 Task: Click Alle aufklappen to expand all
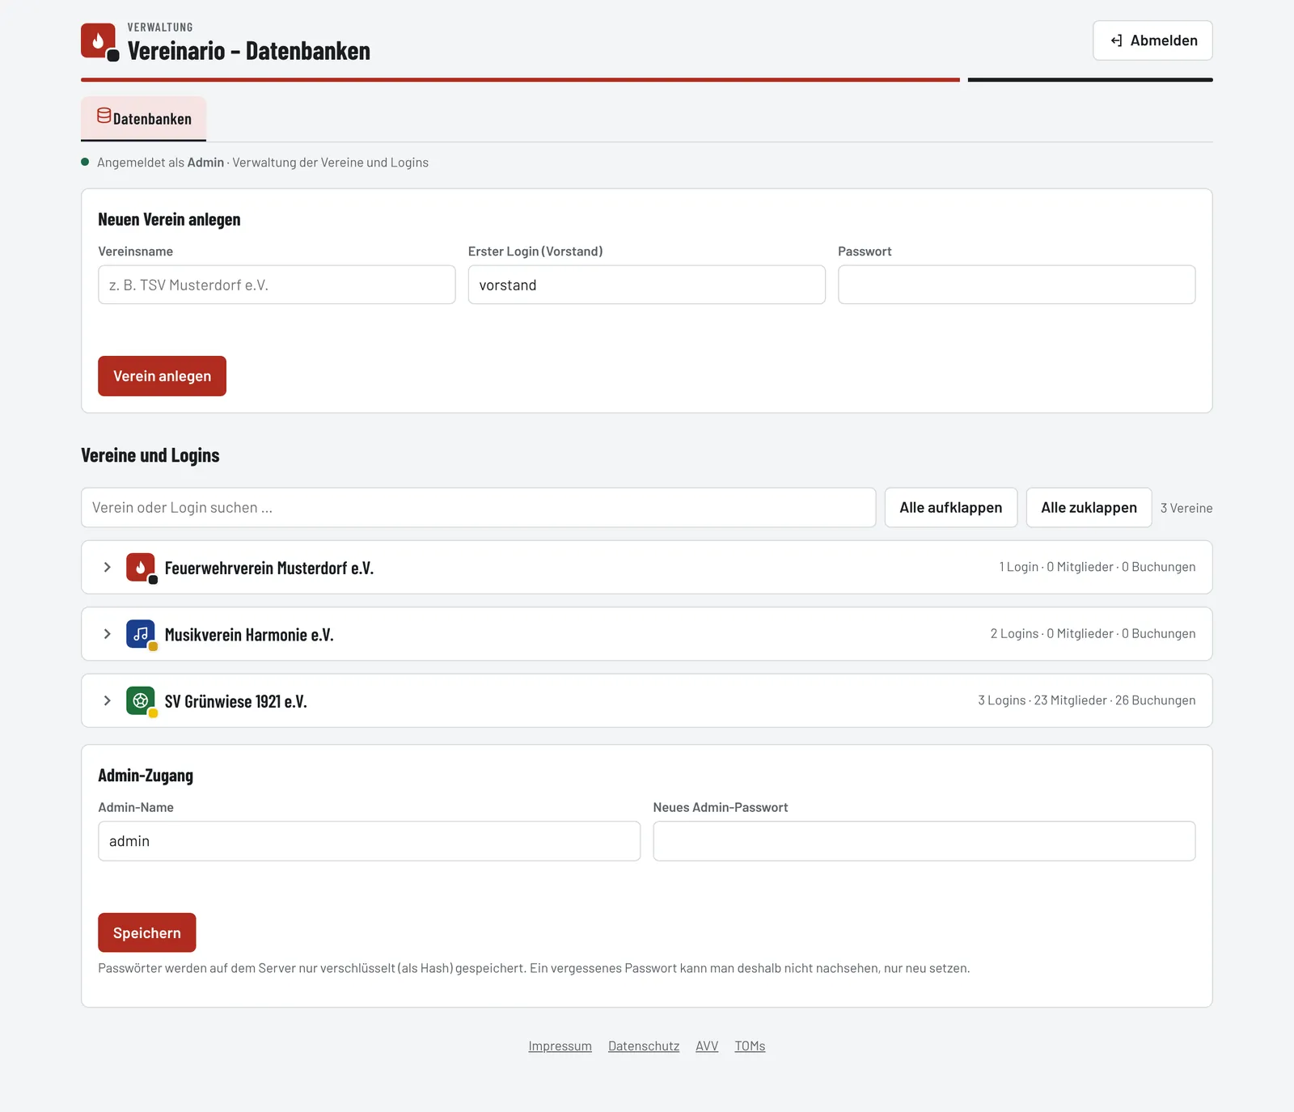[x=951, y=508]
